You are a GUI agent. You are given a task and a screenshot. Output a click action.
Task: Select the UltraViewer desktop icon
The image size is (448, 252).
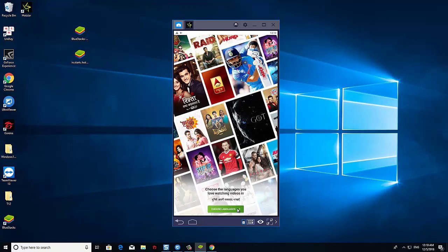pyautogui.click(x=9, y=104)
